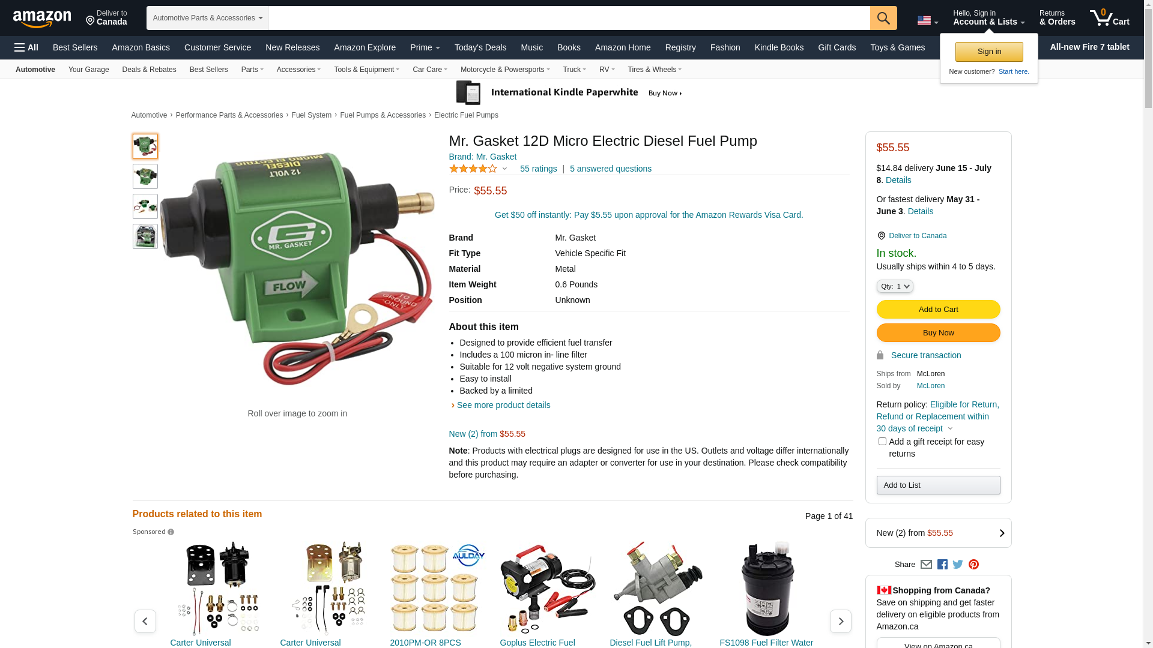The height and width of the screenshot is (648, 1153).
Task: Open the shopping cart icon
Action: (x=1110, y=18)
